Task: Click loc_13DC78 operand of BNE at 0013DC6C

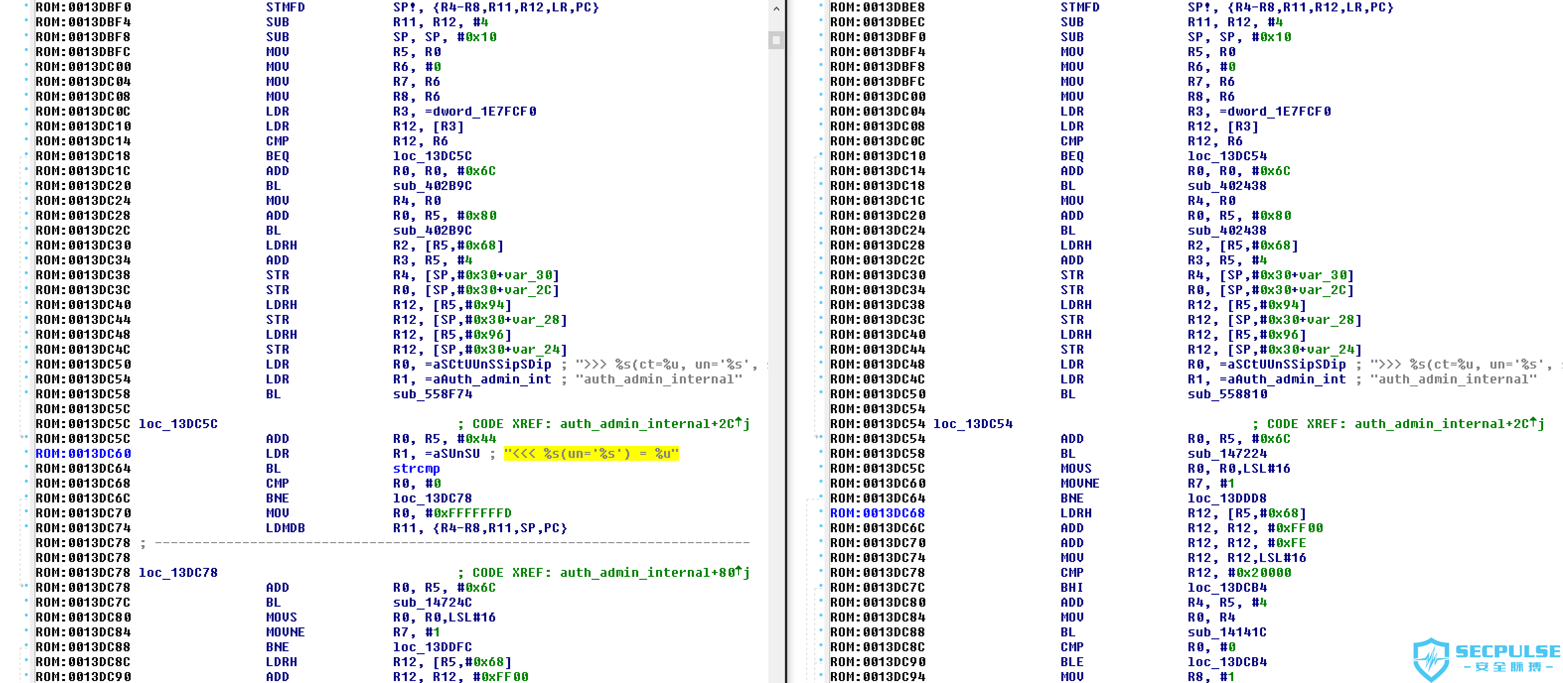Action: point(432,498)
